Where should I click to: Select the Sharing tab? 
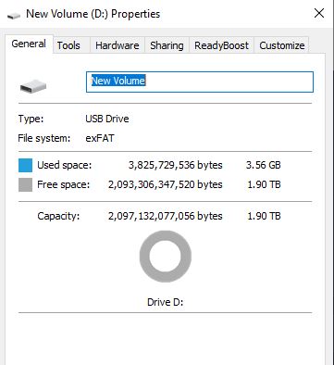click(167, 45)
